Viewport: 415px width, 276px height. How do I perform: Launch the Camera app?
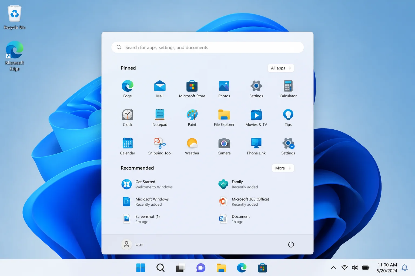(x=224, y=146)
